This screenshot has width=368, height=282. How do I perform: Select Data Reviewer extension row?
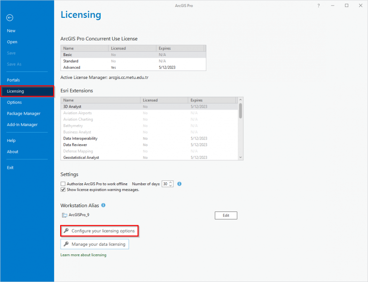click(149, 145)
